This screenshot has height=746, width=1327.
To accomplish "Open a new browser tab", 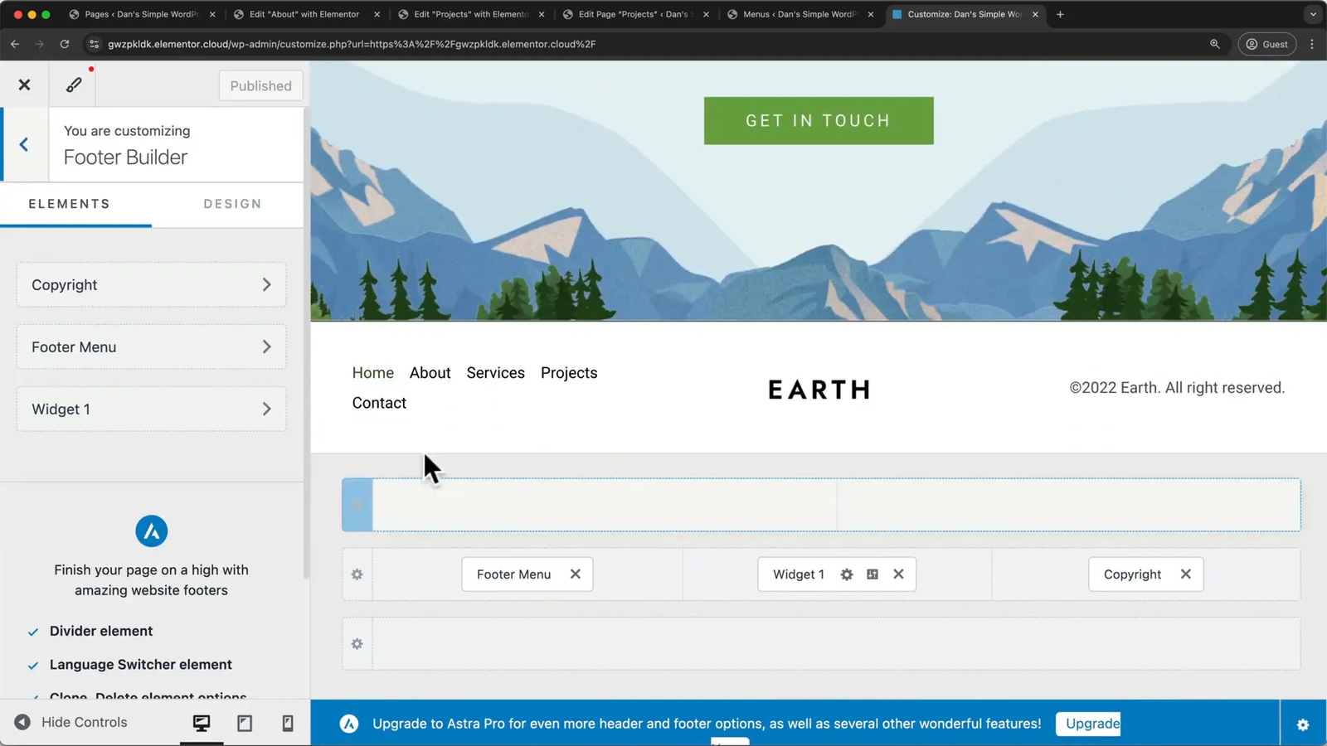I will (1060, 14).
